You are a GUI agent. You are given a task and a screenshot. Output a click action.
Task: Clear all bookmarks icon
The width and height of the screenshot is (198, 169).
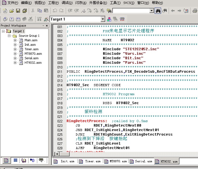[x=102, y=11]
